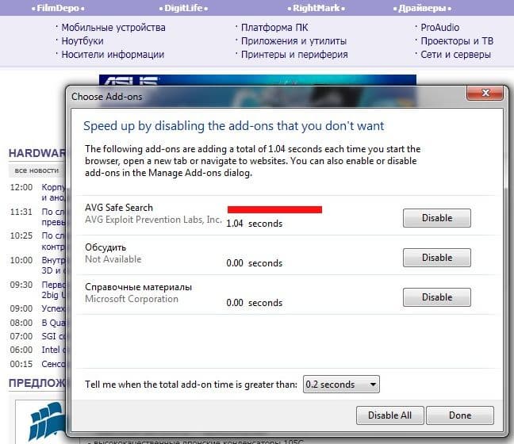Viewport: 514px width, 444px height.
Task: Open the Мобильные устройства section
Action: 113,28
